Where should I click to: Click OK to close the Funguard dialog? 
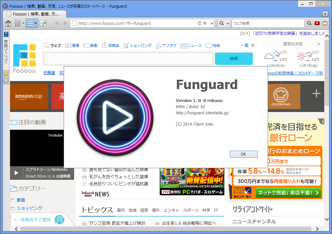(x=243, y=154)
